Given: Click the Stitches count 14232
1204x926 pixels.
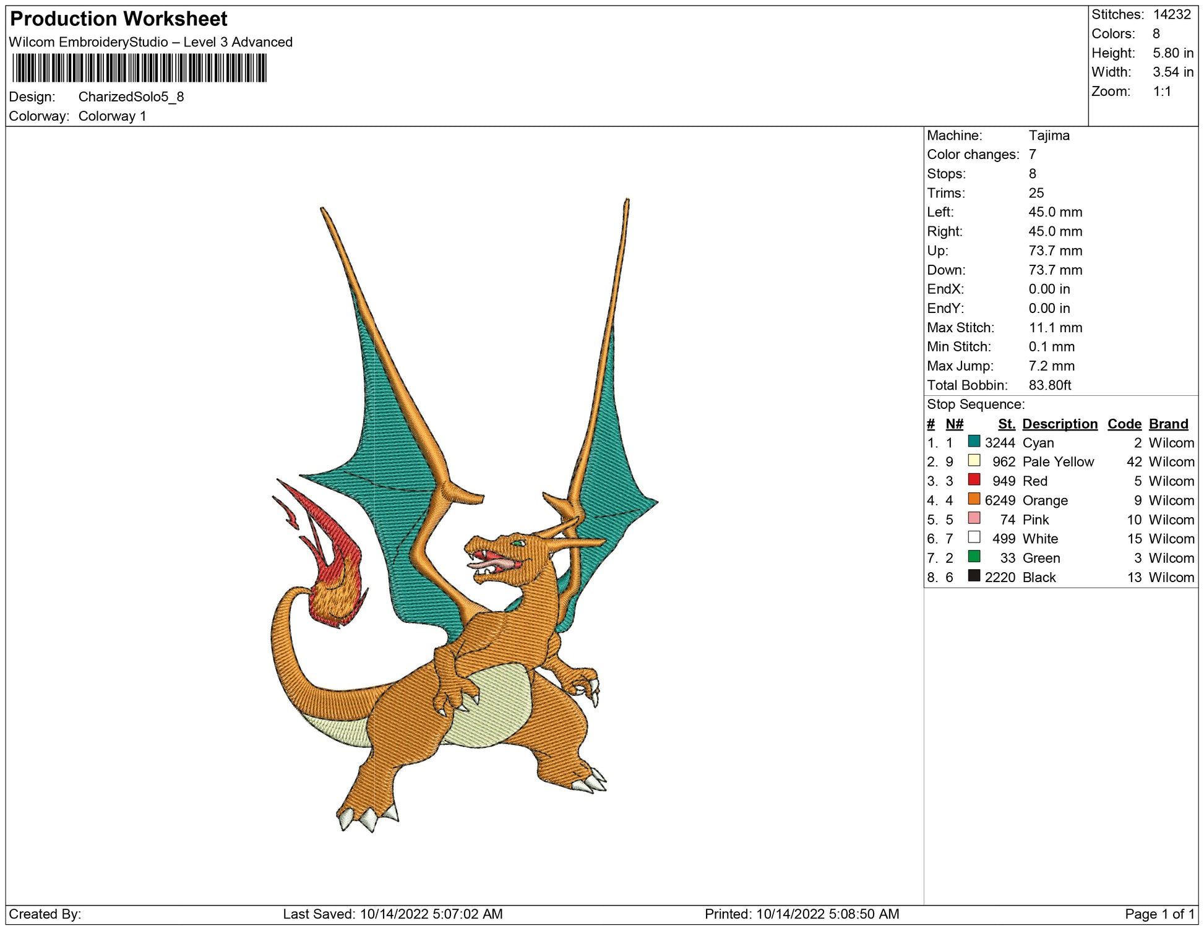Looking at the screenshot, I should pos(1171,14).
